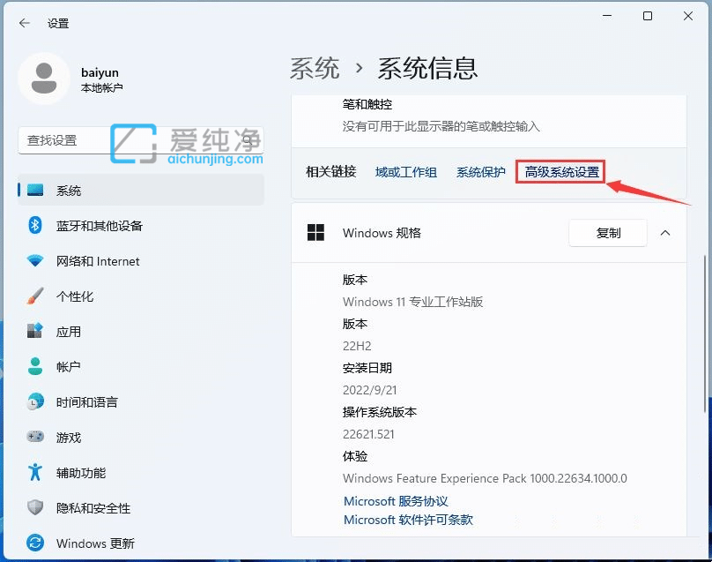712x562 pixels.
Task: Click the baiyun account name
Action: pyautogui.click(x=100, y=72)
